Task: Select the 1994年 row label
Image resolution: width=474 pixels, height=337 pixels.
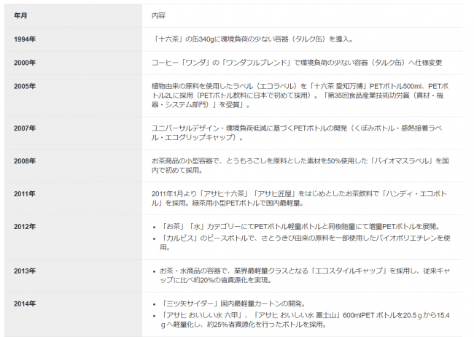Action: (x=25, y=39)
